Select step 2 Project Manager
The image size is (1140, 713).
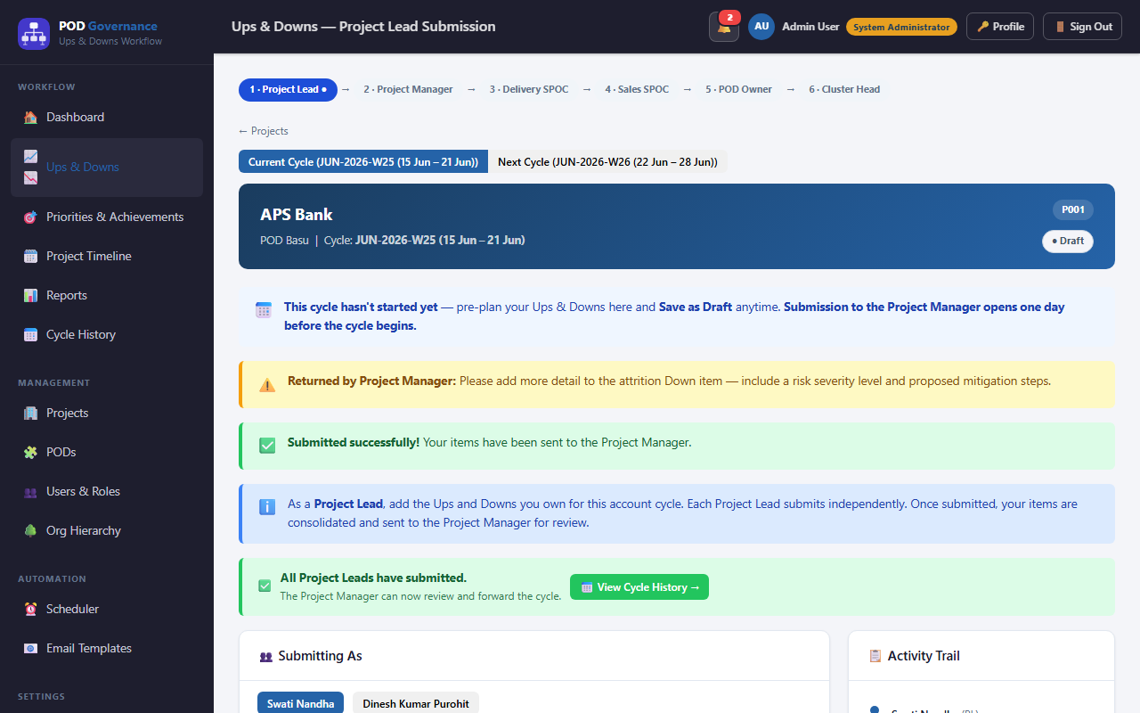click(408, 90)
